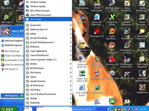Click the ATI tray icon
Screen dimensions: 149x111
click(x=136, y=109)
